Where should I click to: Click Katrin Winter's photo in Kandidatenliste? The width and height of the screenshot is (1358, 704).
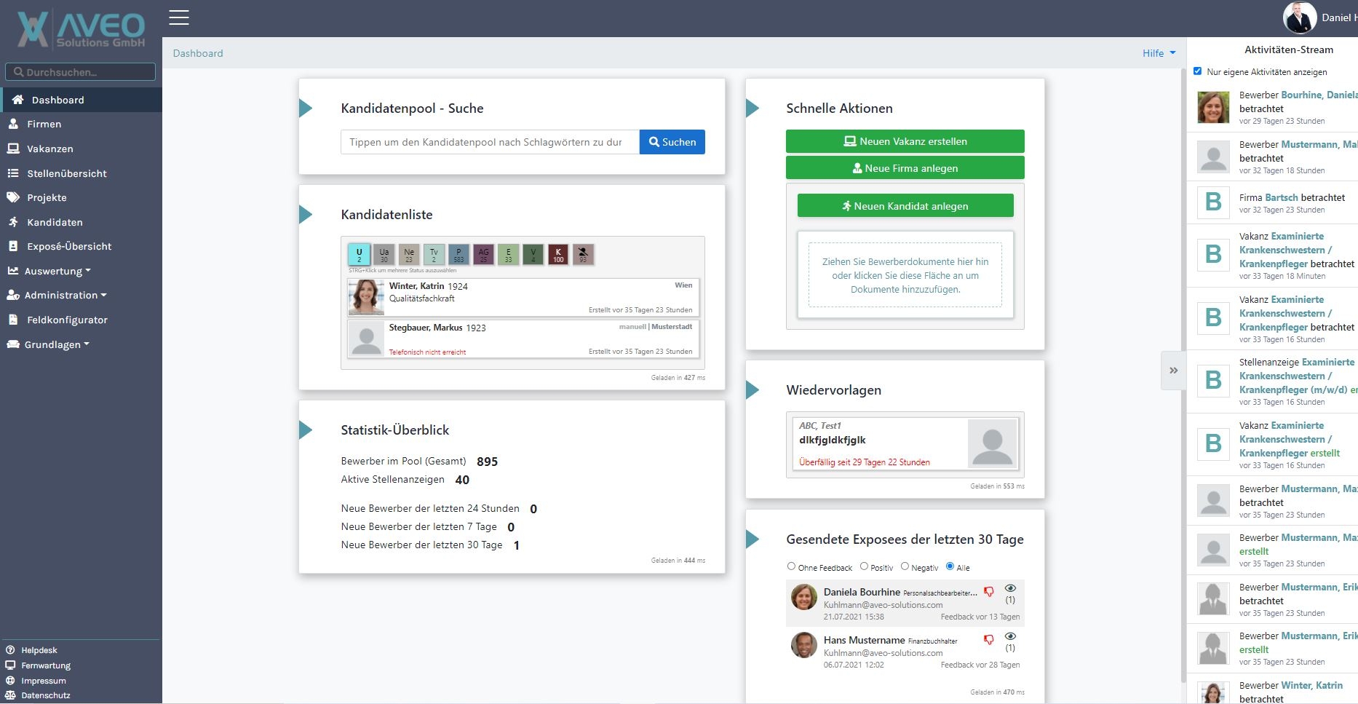(x=366, y=297)
